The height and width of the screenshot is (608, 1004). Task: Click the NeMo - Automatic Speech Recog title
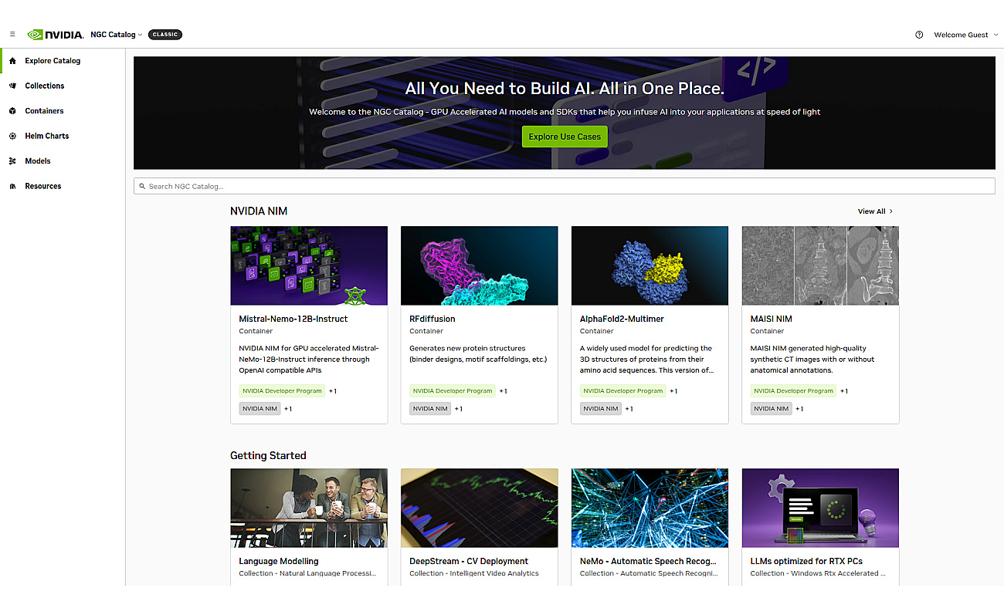(x=648, y=561)
